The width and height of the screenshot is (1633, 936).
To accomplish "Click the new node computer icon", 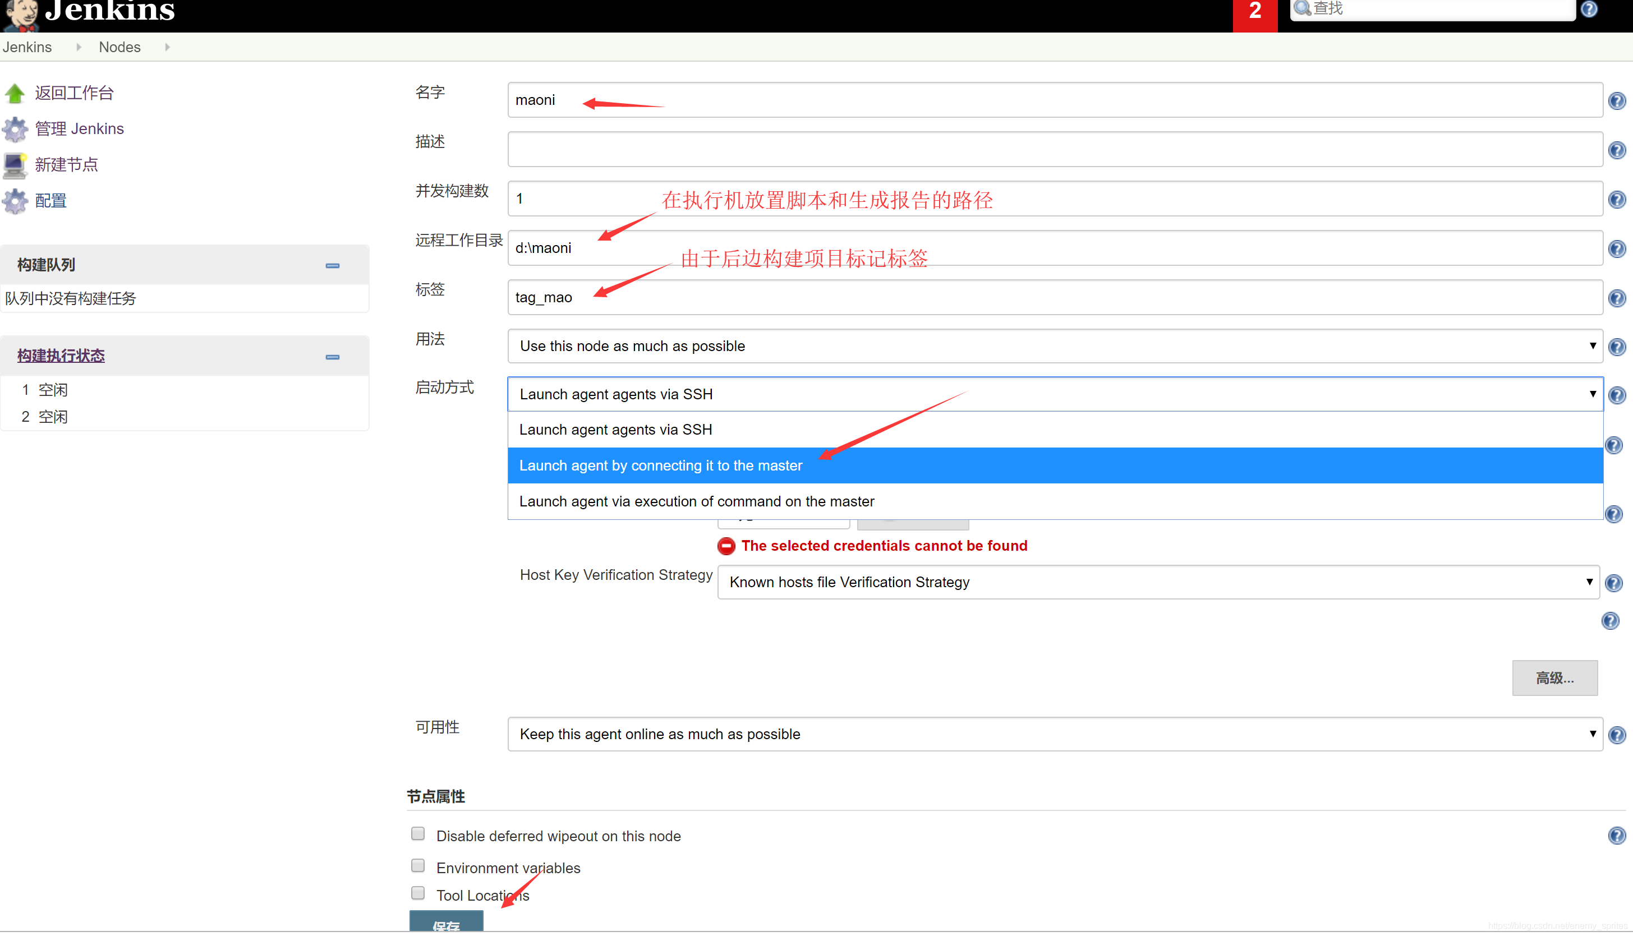I will 15,165.
